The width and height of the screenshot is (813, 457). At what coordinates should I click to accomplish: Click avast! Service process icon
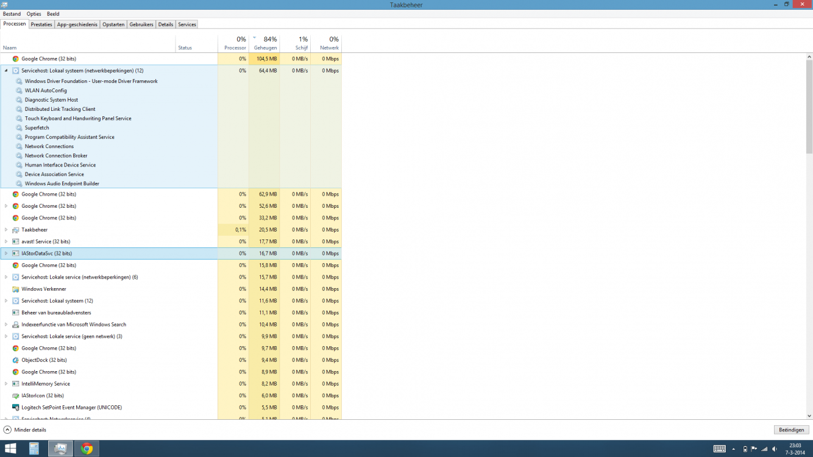click(16, 242)
